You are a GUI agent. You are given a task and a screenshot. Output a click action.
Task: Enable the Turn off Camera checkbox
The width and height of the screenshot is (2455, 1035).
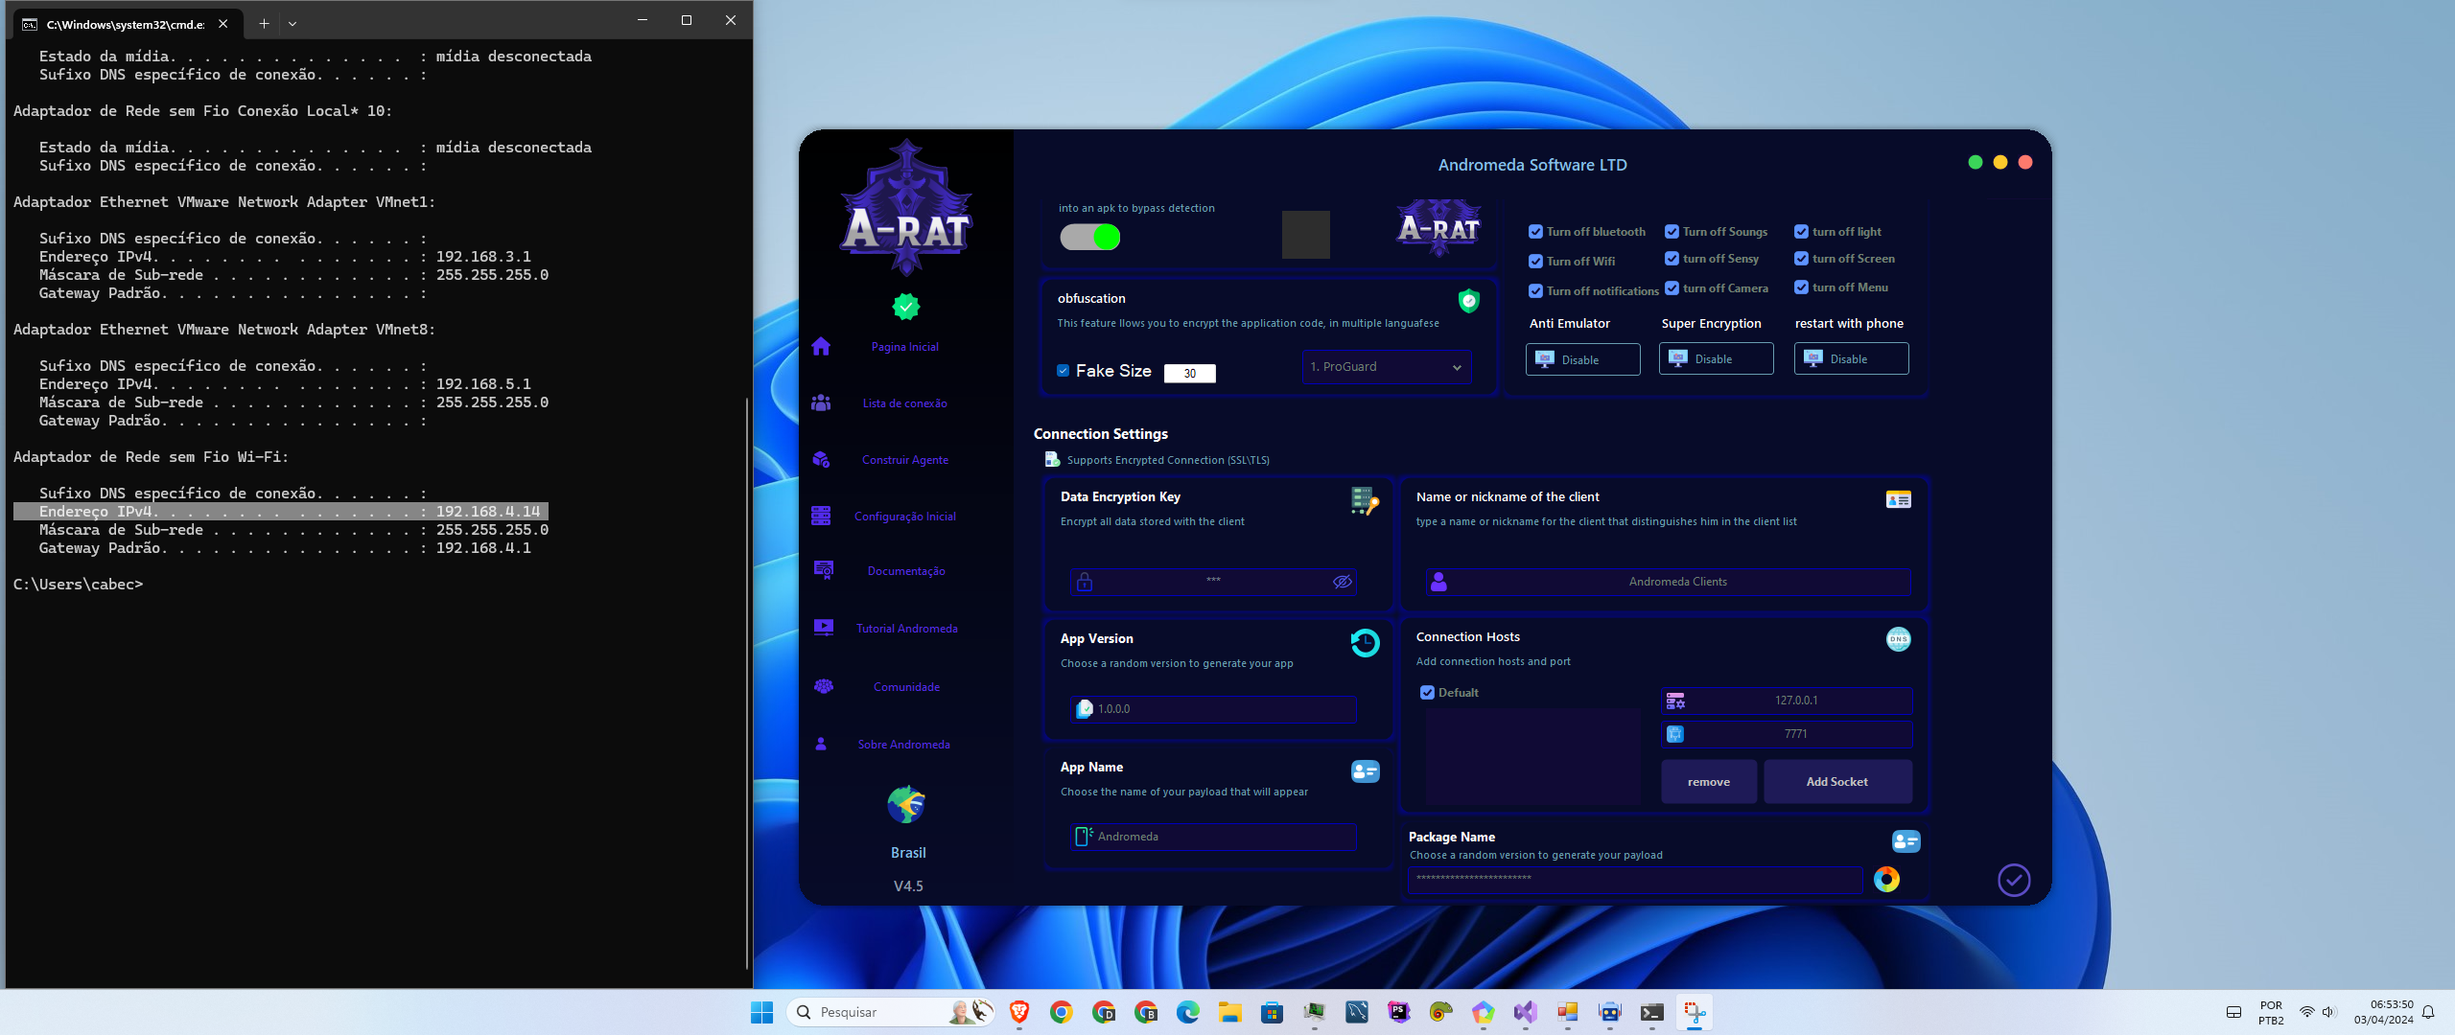[x=1672, y=287]
